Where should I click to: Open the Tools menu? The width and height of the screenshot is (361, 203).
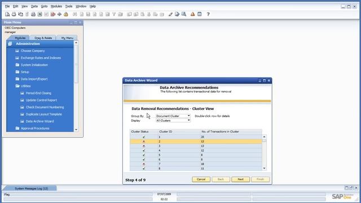(69, 6)
